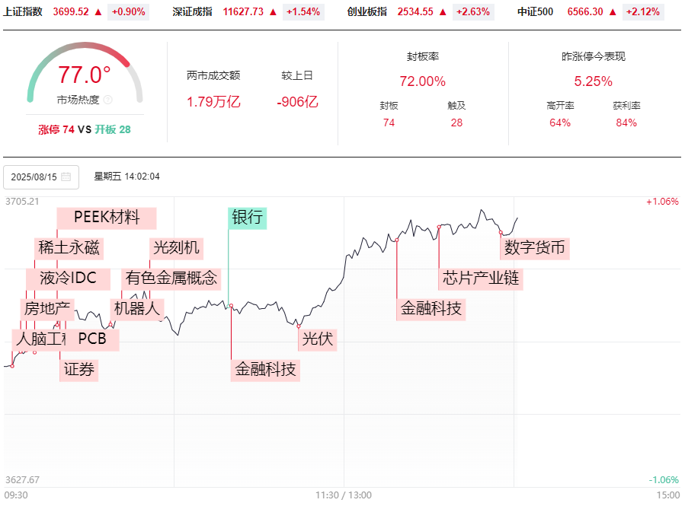685x506 pixels.
Task: Select the 稀土永磁 chart label
Action: (69, 248)
